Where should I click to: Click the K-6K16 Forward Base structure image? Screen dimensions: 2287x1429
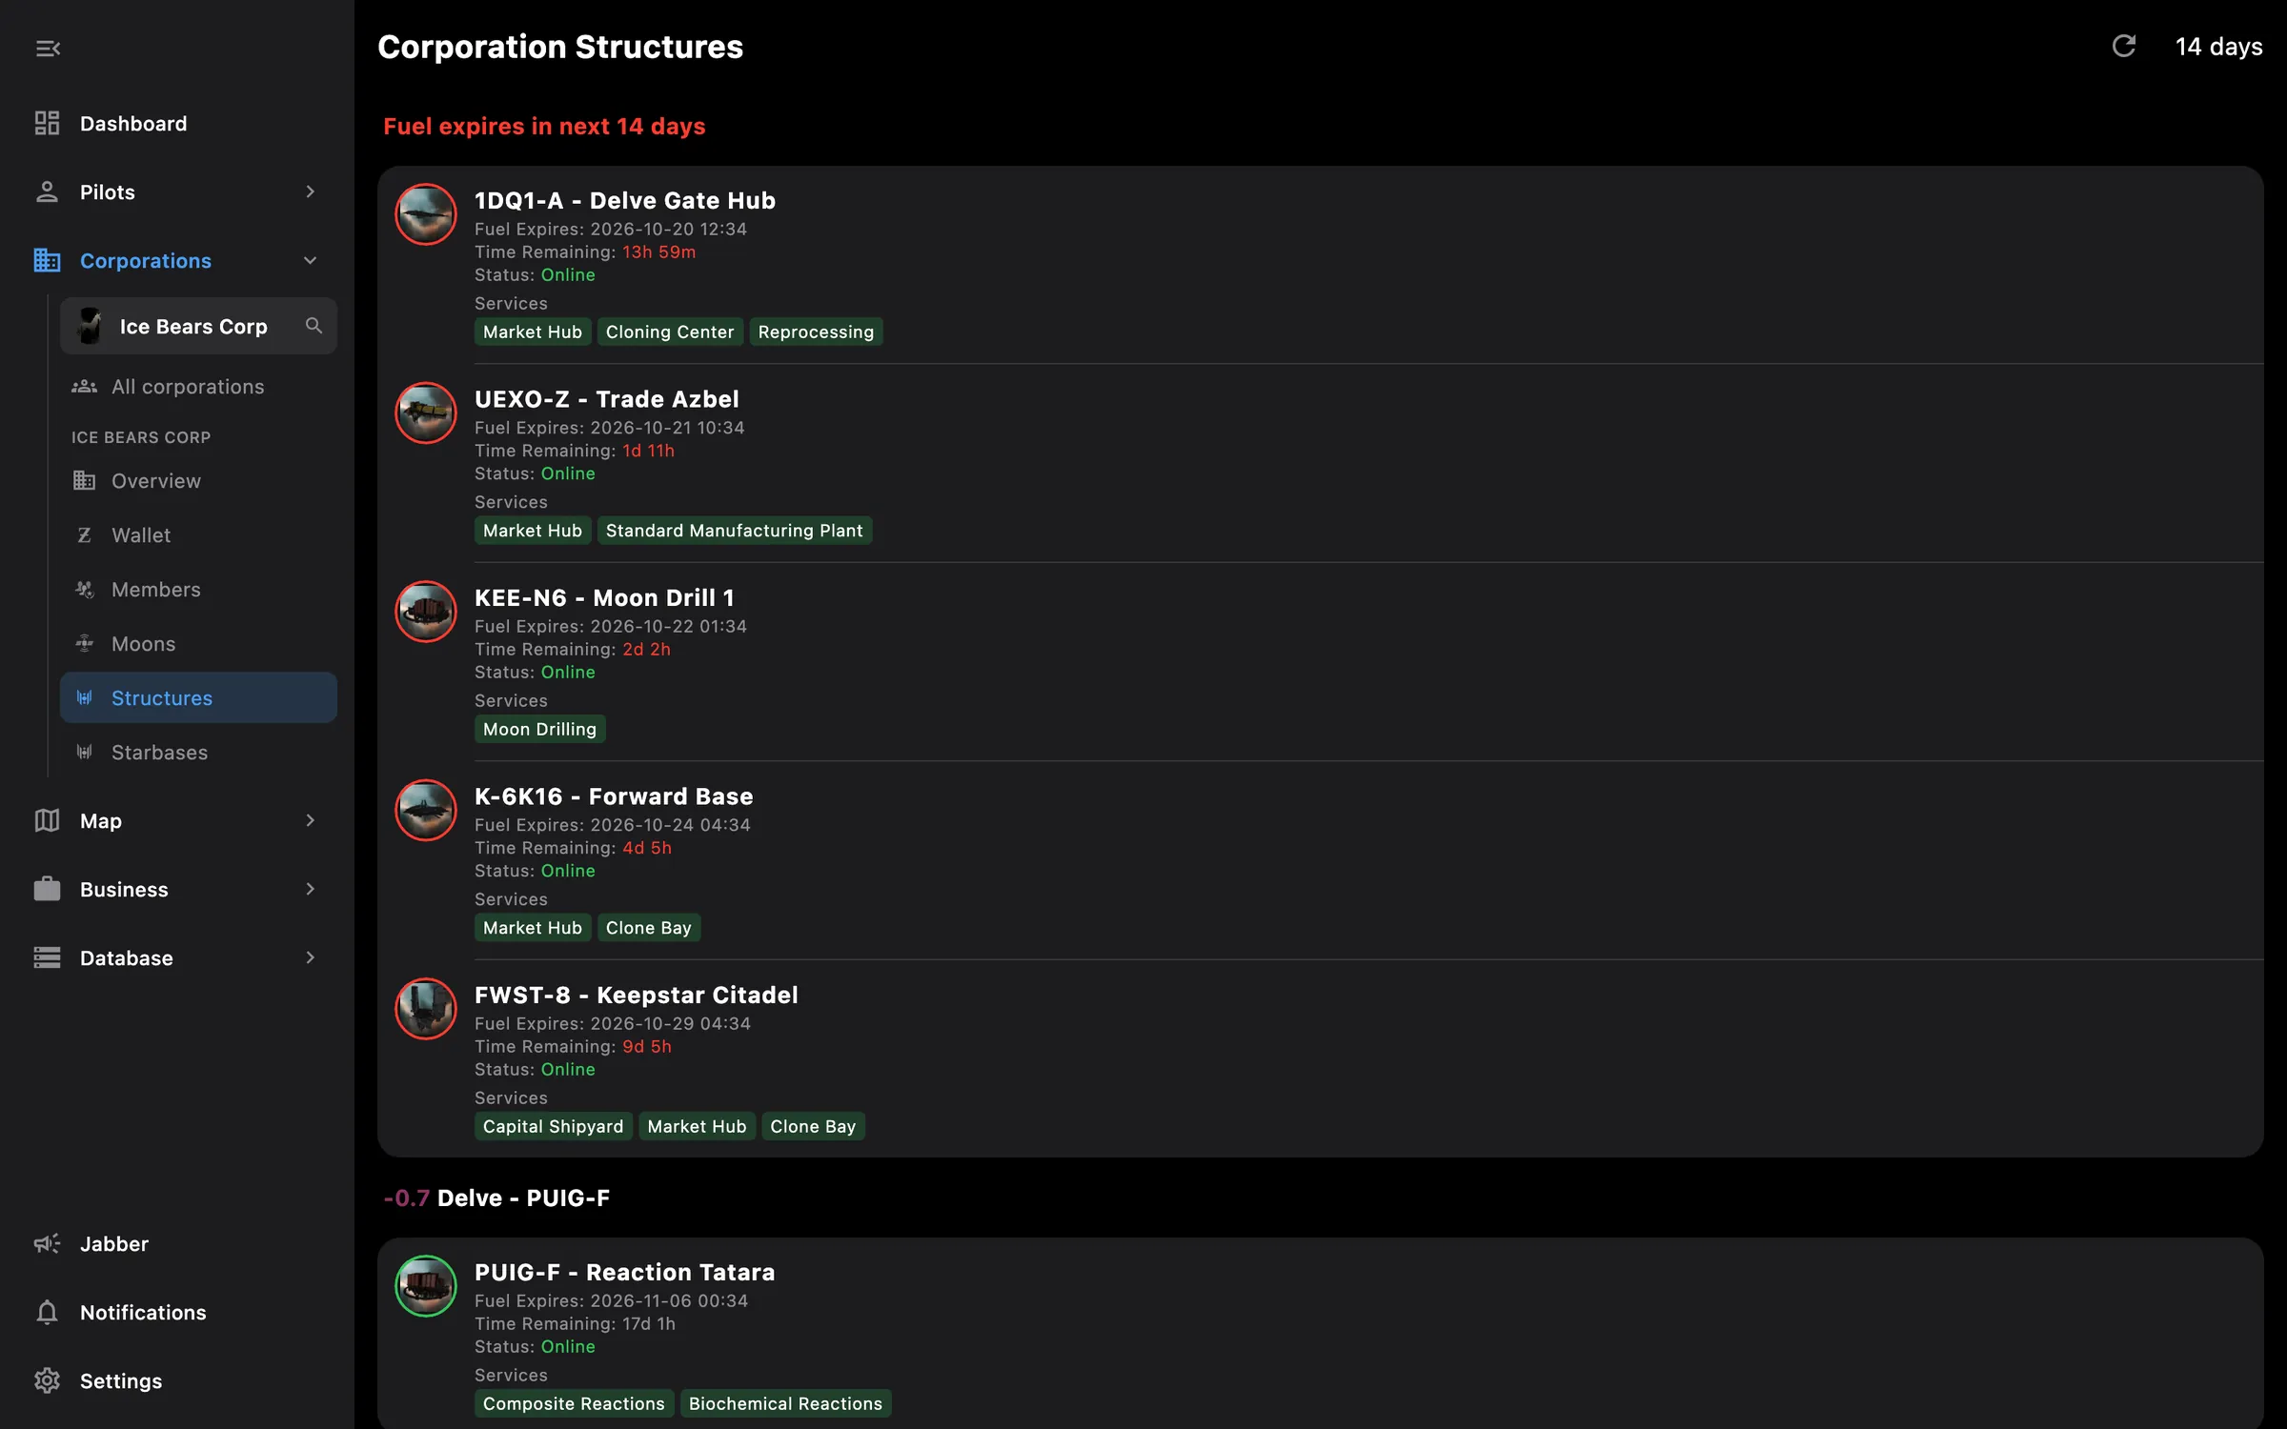point(426,810)
